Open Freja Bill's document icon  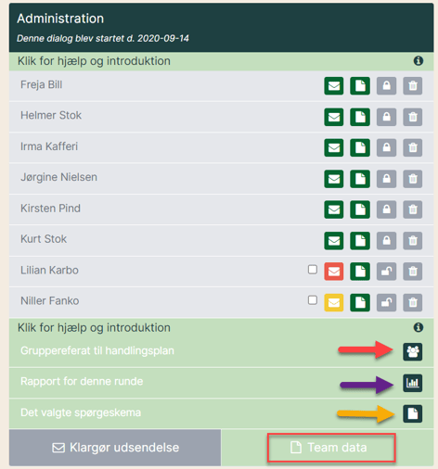pyautogui.click(x=360, y=85)
